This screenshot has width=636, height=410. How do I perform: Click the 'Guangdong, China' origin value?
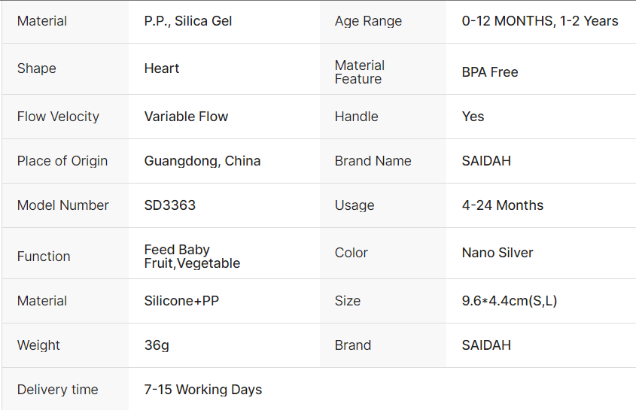pos(202,161)
